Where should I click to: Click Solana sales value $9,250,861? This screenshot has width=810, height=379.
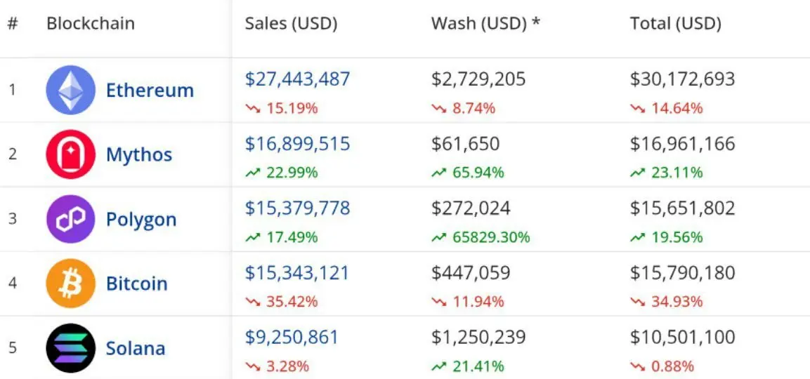292,337
